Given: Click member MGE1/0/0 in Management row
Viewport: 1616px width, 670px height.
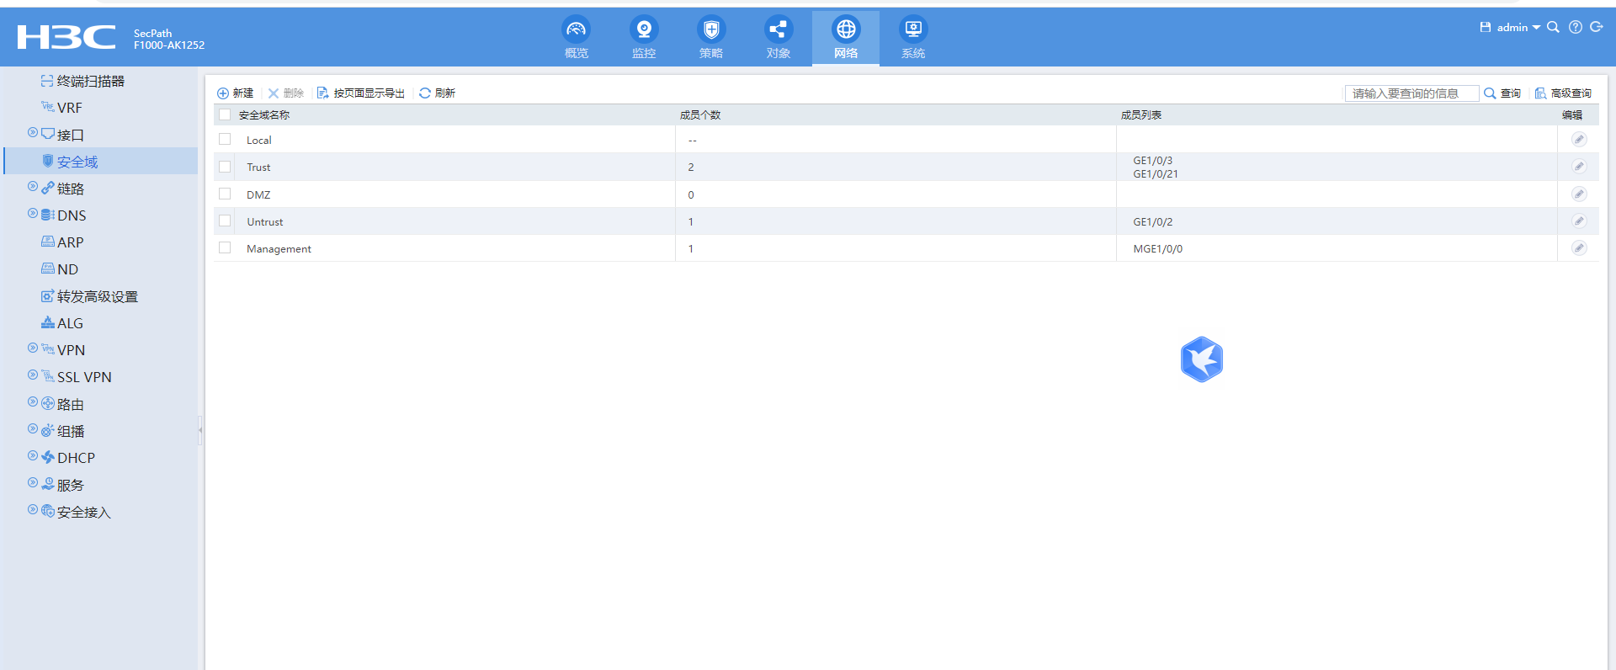Looking at the screenshot, I should (1157, 249).
